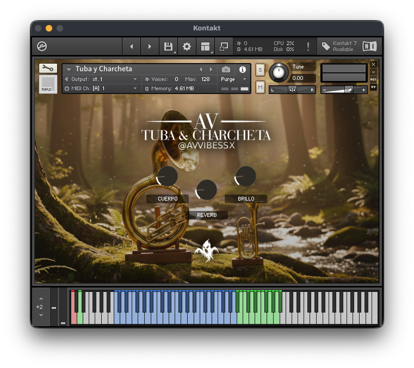Viewport: 414px width, 368px height.
Task: Toggle the AUX sends button
Action: 373,79
